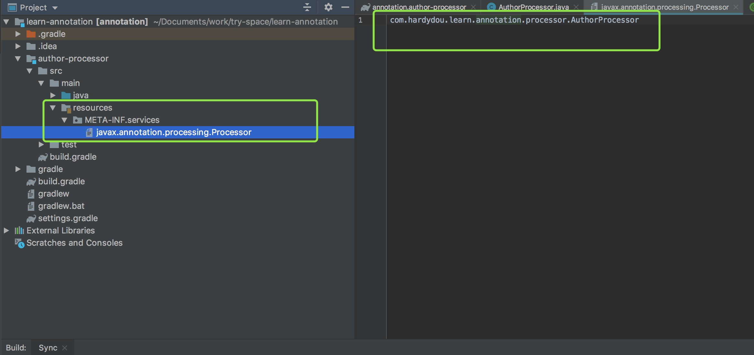Click the Collapse All icon in Project panel
Screen dimensions: 754x355
point(307,7)
